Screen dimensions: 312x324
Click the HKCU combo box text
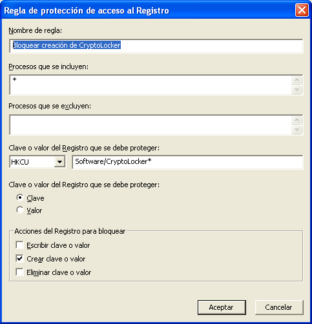(20, 162)
